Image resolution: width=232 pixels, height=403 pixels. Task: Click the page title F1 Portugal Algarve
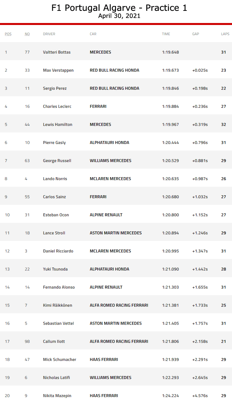point(119,8)
